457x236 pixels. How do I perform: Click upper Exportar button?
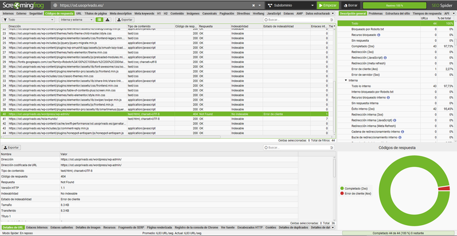125,20
